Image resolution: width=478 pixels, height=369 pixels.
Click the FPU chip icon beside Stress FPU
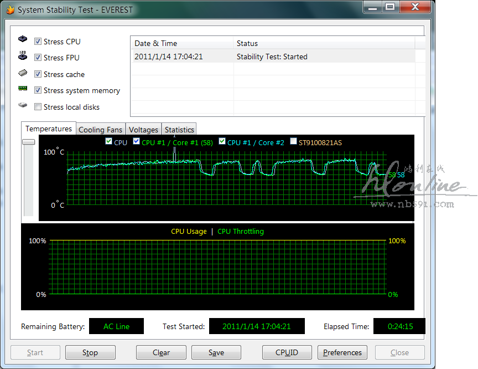coord(23,55)
